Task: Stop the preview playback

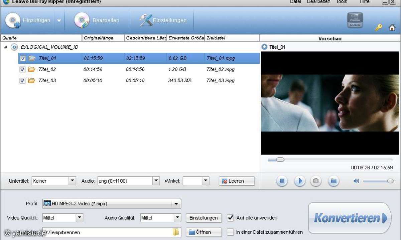Action: pyautogui.click(x=282, y=181)
